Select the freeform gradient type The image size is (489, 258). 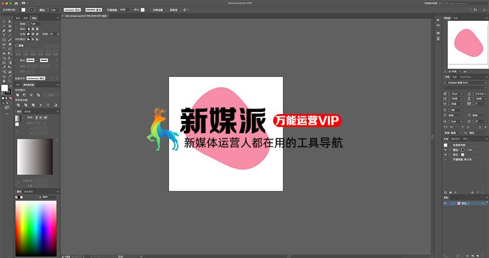[46, 117]
